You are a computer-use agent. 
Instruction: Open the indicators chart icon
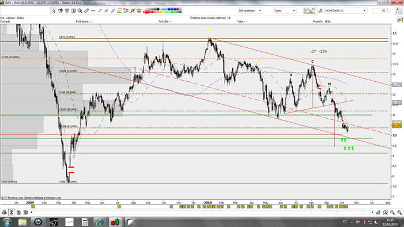tap(309, 10)
